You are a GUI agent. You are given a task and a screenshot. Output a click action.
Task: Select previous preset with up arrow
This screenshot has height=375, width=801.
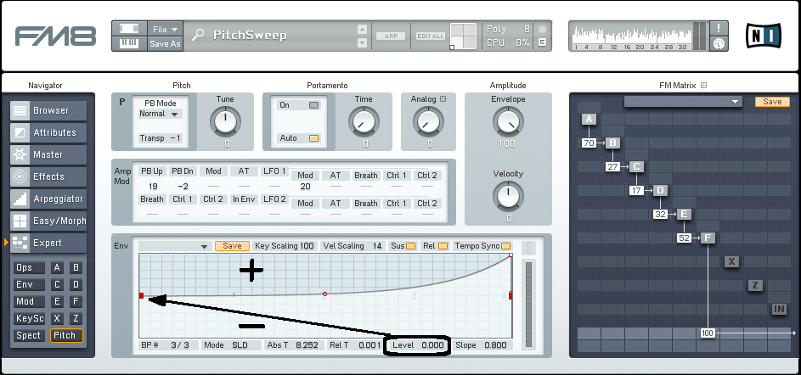coord(362,29)
